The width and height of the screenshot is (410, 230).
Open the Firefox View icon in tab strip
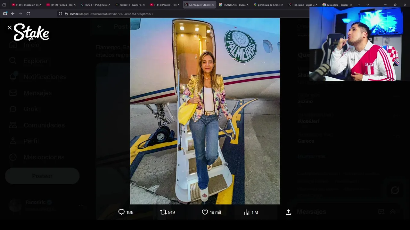coord(4,5)
